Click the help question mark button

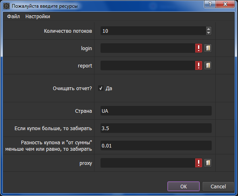(x=210, y=4)
